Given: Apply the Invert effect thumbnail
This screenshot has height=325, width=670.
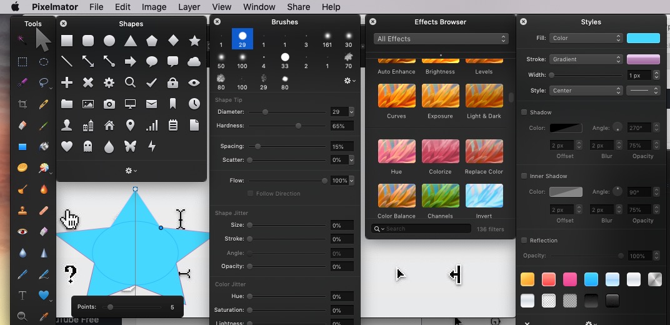Looking at the screenshot, I should pyautogui.click(x=484, y=196).
